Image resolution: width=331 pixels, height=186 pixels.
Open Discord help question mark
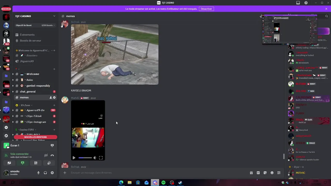306,3
